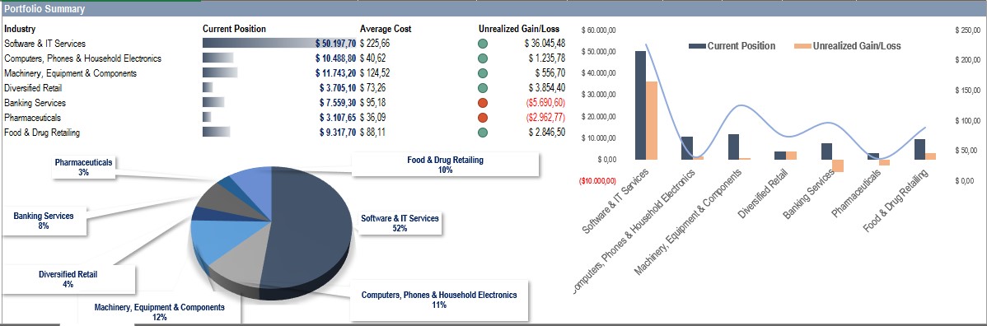Screen dimensions: 987x326
Task: Select the $ 50.197,70 current position cell
Action: point(335,44)
